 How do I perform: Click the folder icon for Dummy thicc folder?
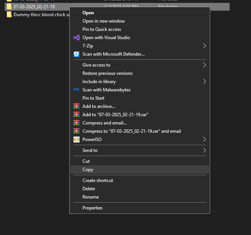[x=9, y=15]
